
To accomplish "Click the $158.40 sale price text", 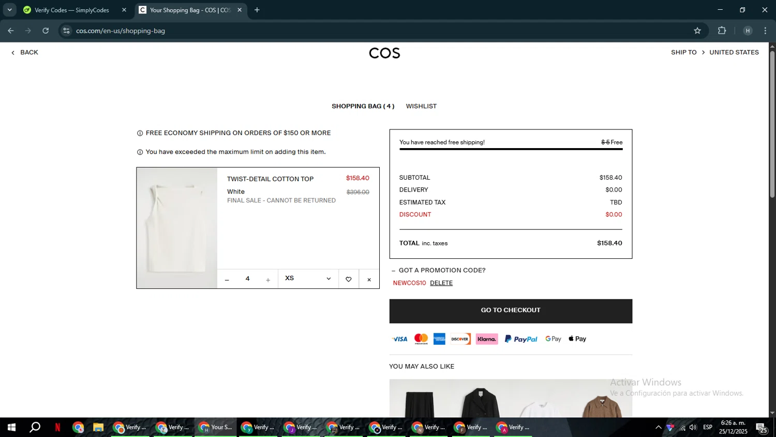I will pyautogui.click(x=357, y=178).
